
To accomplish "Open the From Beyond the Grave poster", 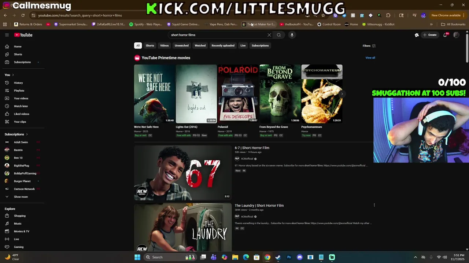I will [x=280, y=94].
